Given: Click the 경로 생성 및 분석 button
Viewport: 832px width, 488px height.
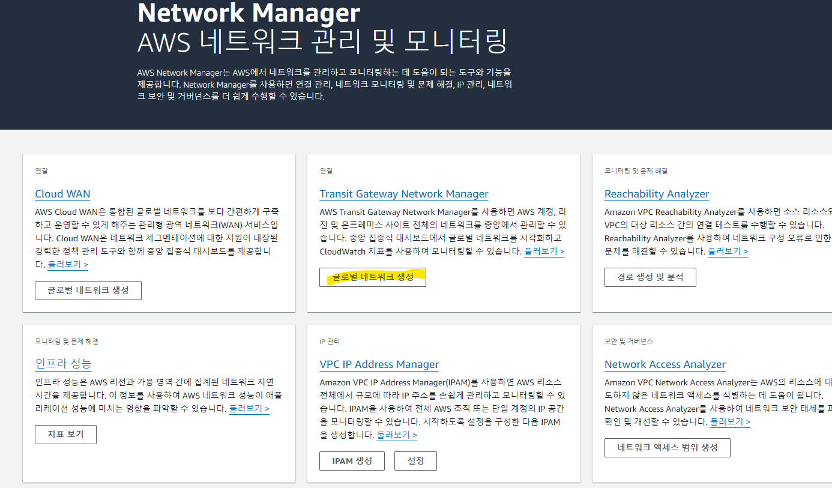Looking at the screenshot, I should click(x=650, y=277).
